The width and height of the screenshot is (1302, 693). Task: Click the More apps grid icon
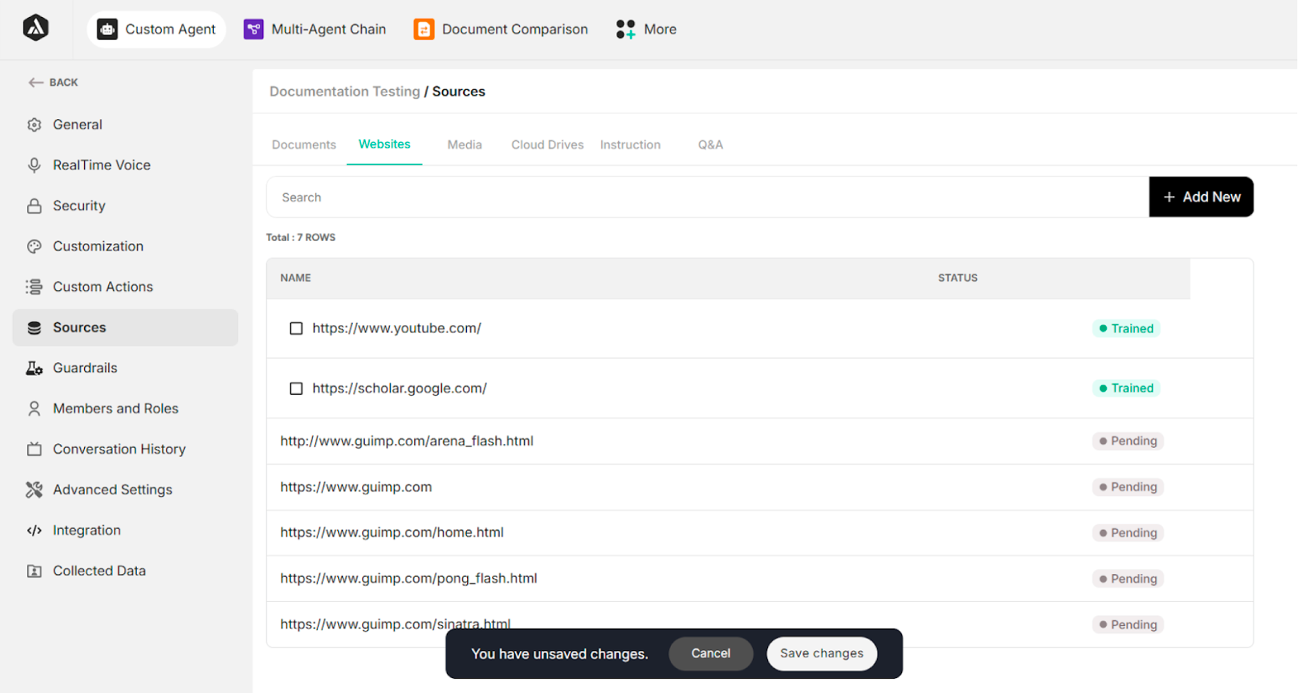click(x=625, y=29)
